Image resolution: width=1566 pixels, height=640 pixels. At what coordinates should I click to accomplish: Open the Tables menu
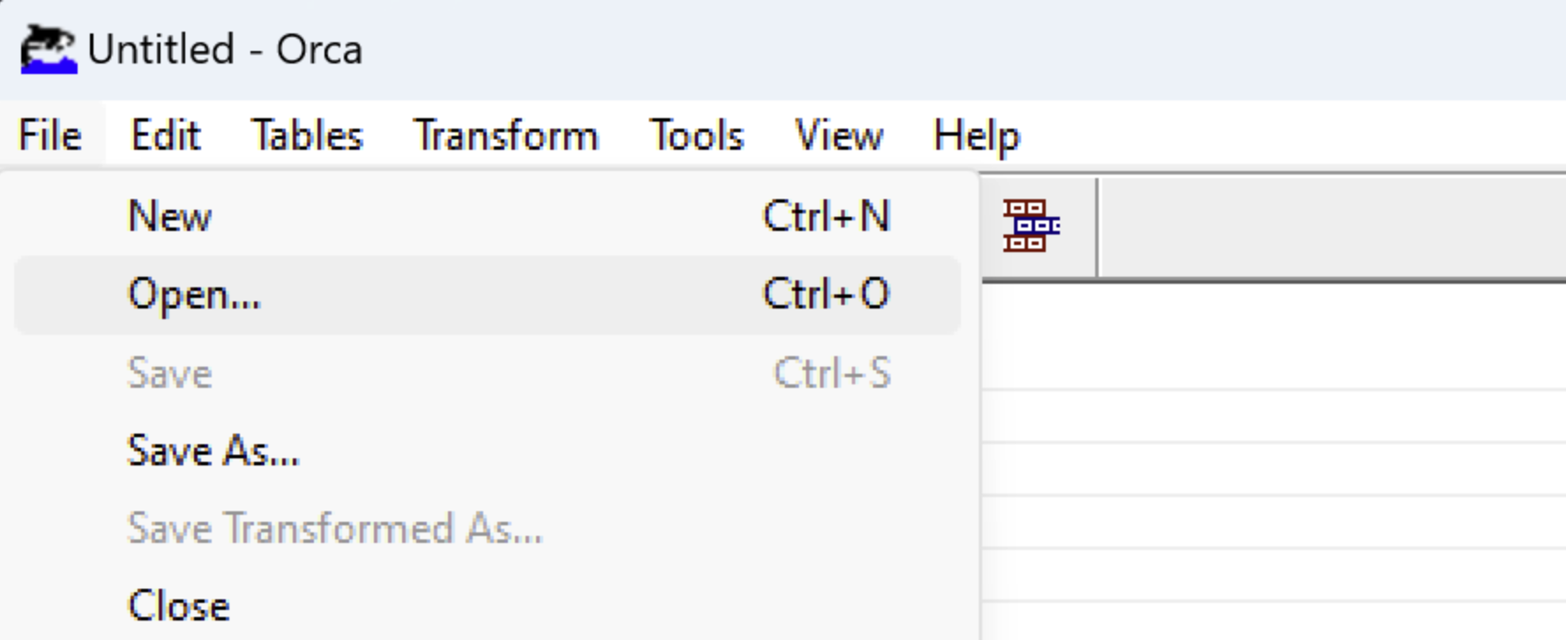tap(307, 136)
